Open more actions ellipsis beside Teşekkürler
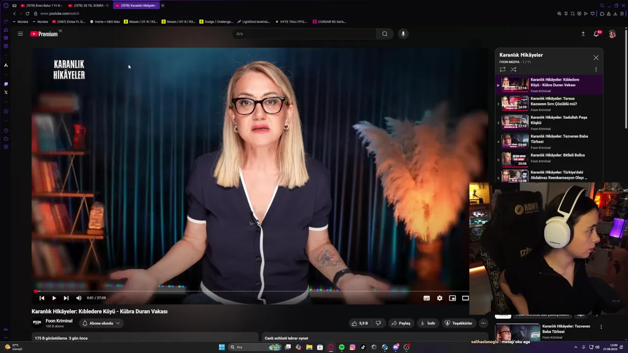The image size is (628, 353). (x=483, y=323)
